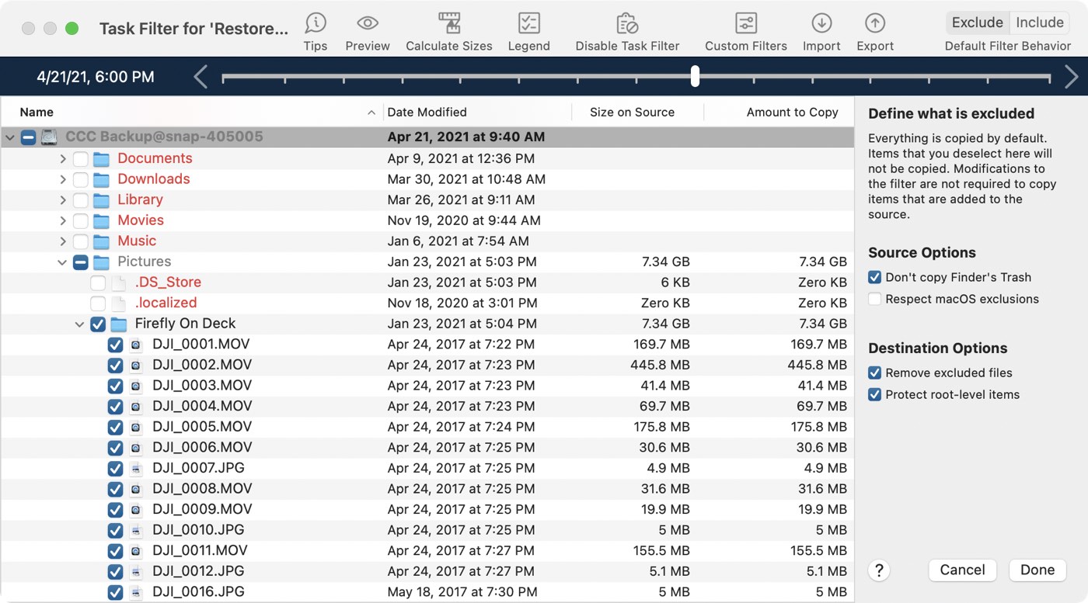
Task: Sort by Amount to Copy column
Action: [x=779, y=113]
